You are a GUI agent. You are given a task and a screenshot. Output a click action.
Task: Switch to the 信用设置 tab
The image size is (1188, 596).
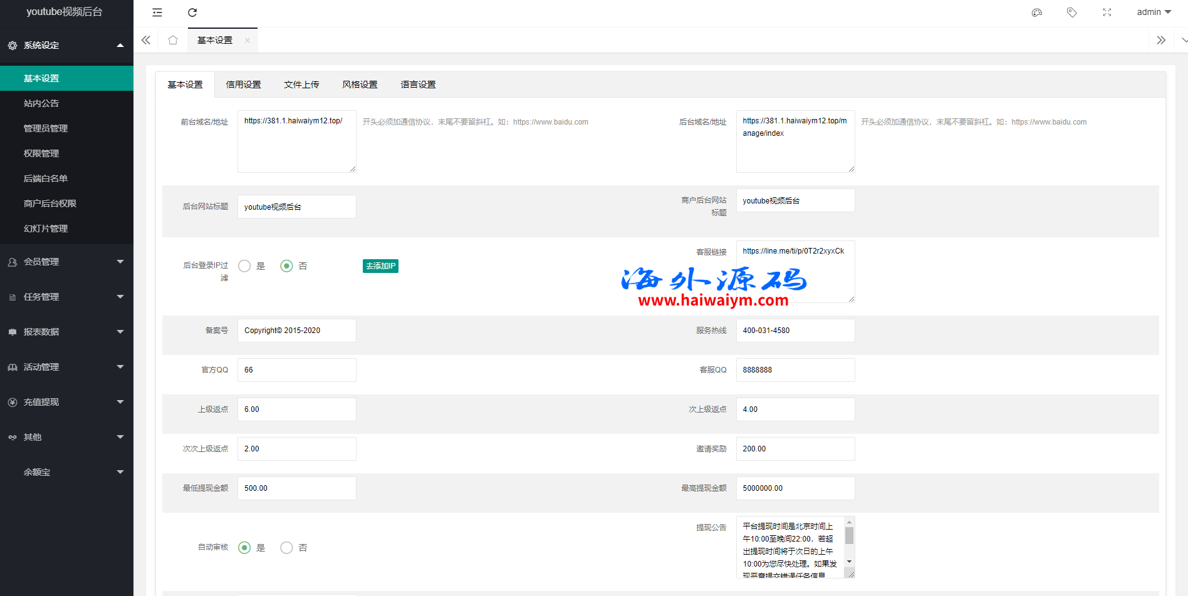tap(243, 85)
